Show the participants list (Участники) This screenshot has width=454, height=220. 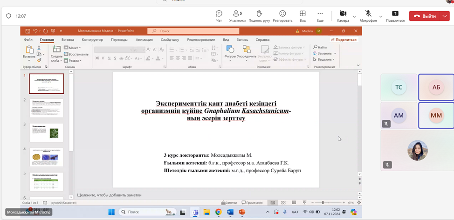coord(237,16)
